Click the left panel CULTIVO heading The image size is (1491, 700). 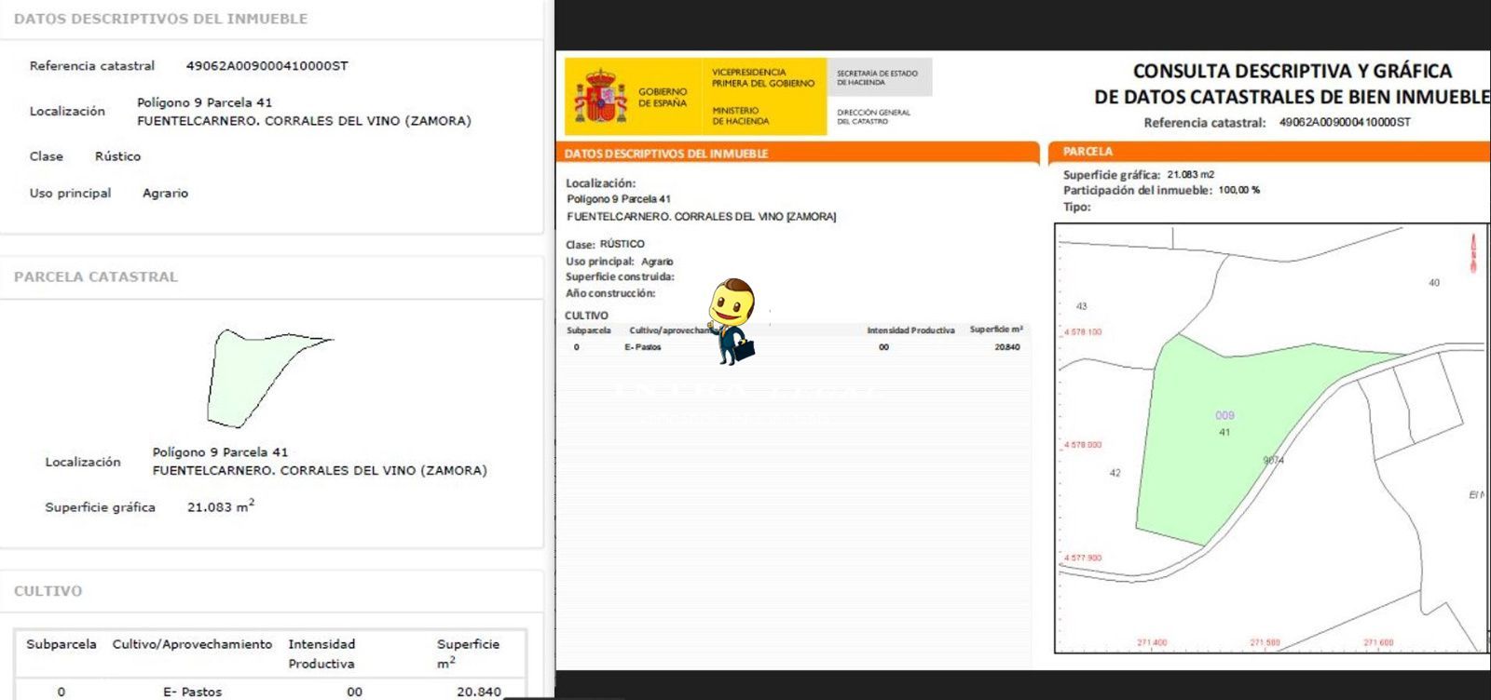point(48,591)
